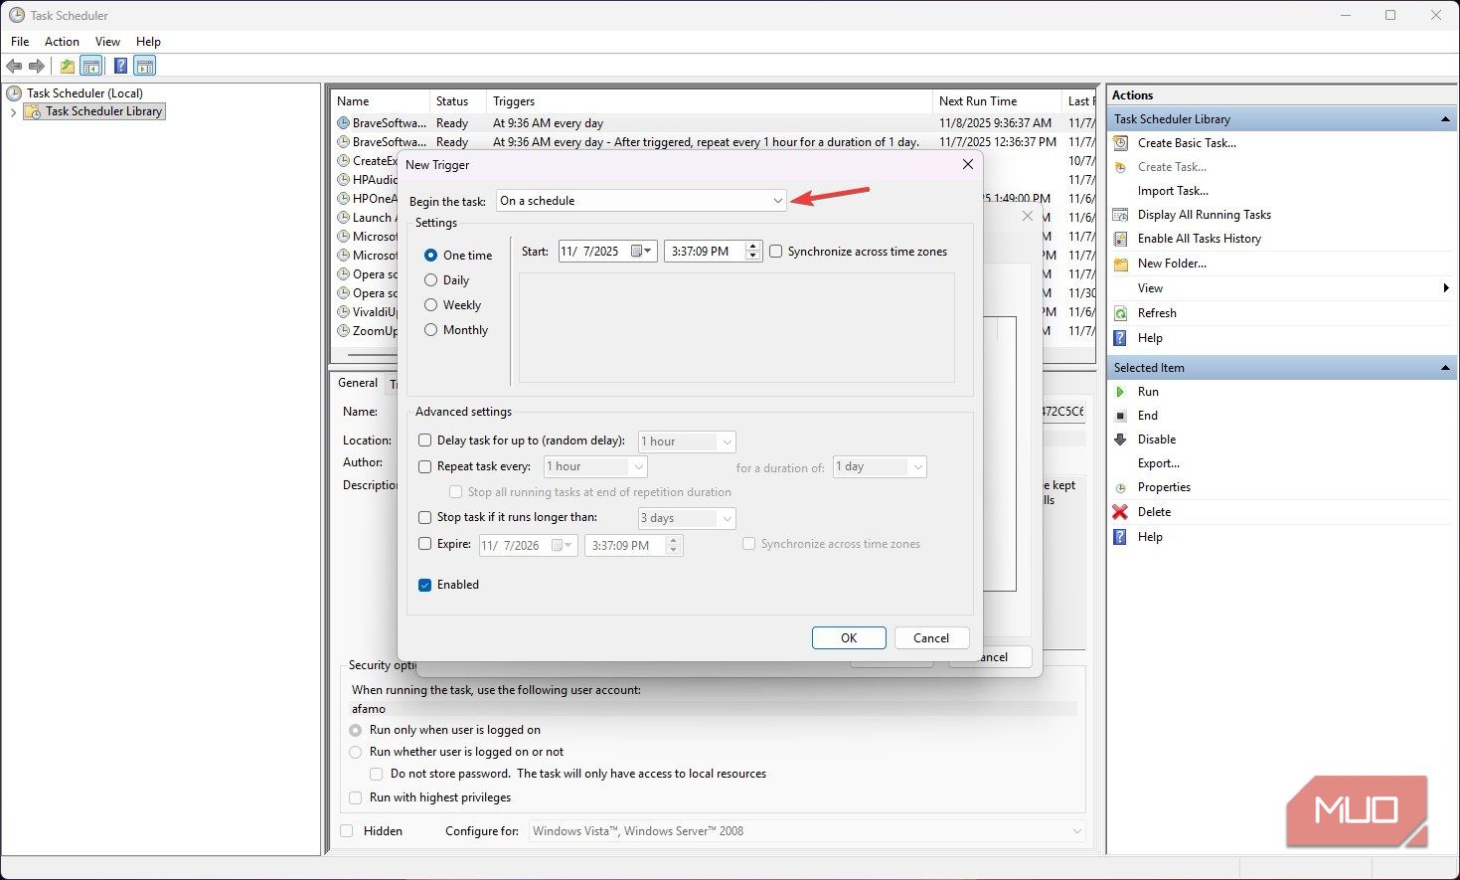Open the View menu in the menu bar
The width and height of the screenshot is (1460, 880).
(107, 42)
